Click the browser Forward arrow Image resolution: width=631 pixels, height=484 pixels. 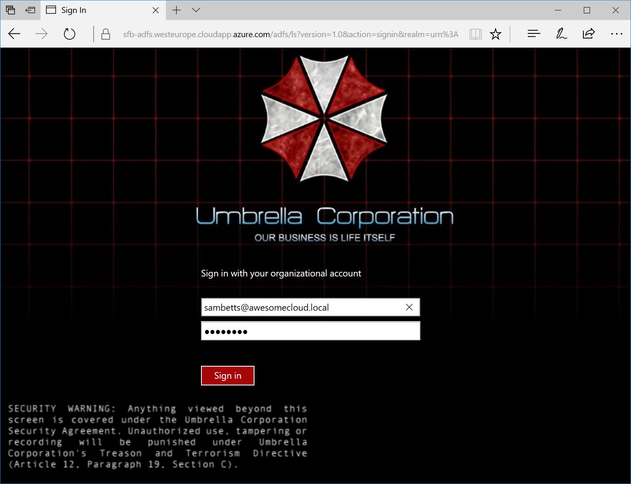coord(41,34)
